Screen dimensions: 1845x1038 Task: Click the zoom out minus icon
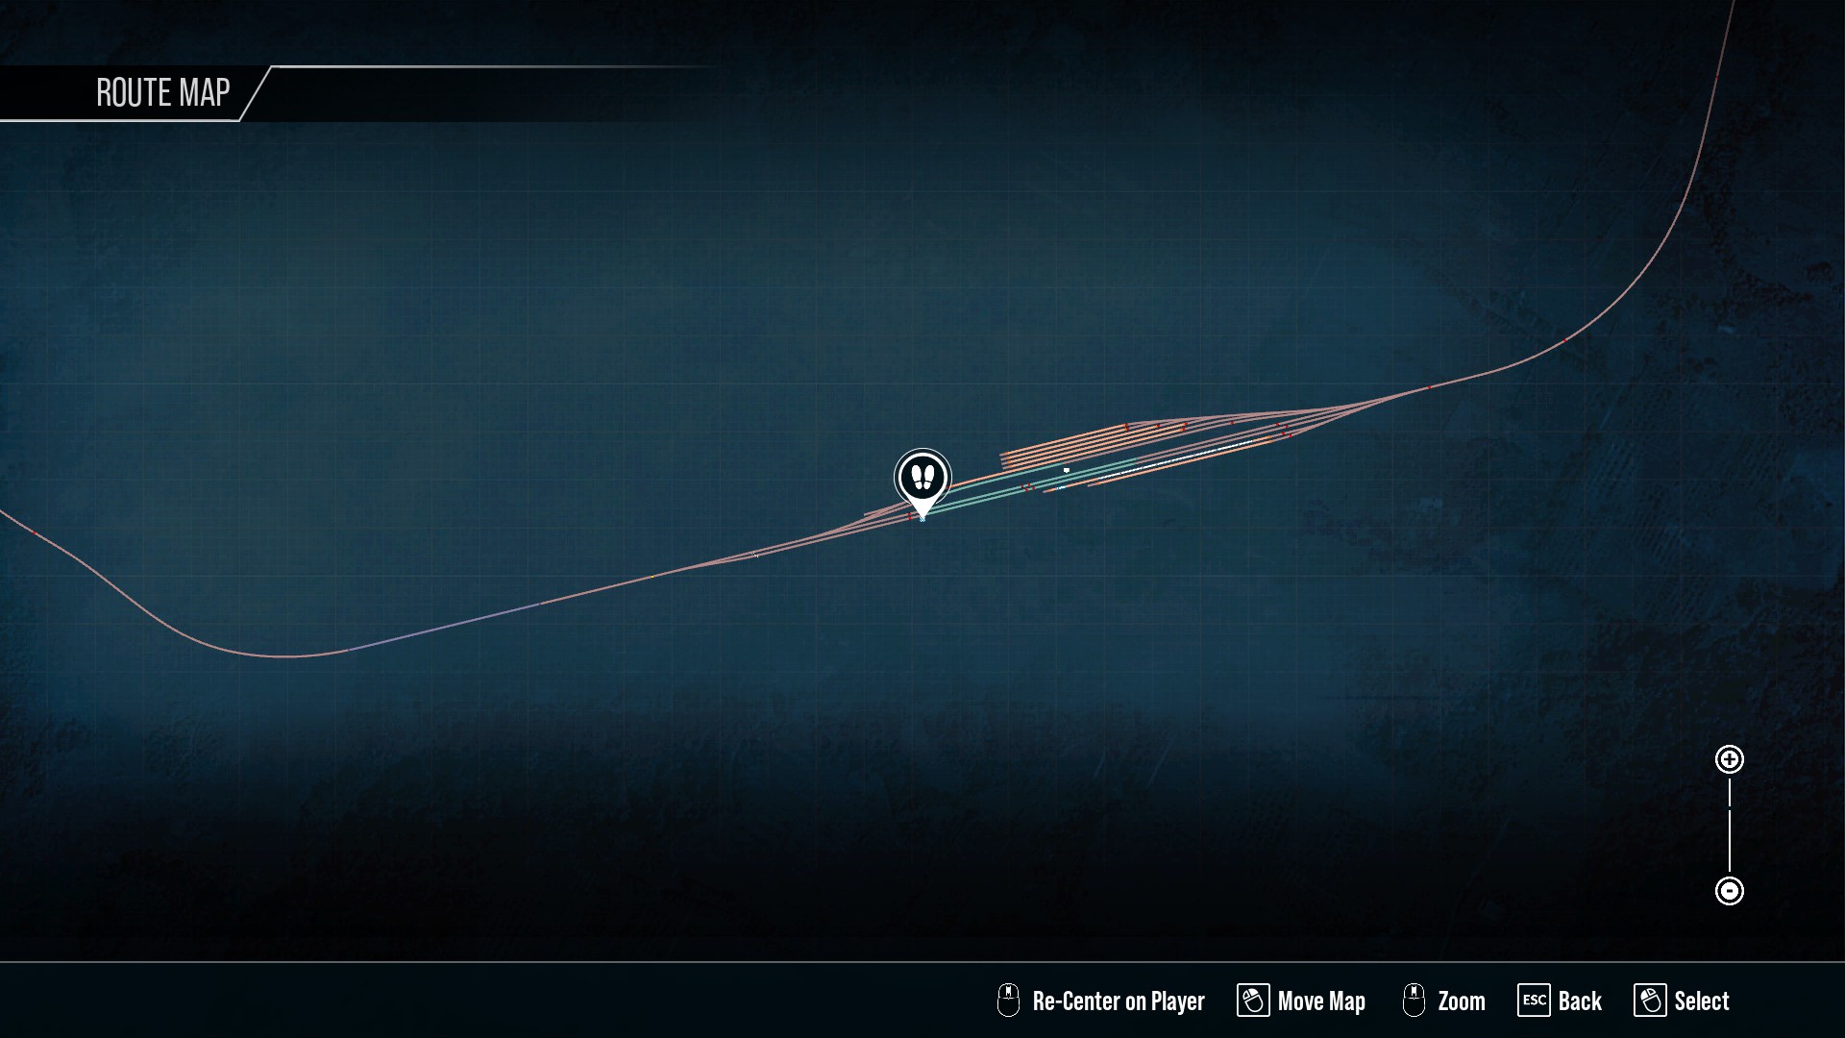pyautogui.click(x=1729, y=891)
